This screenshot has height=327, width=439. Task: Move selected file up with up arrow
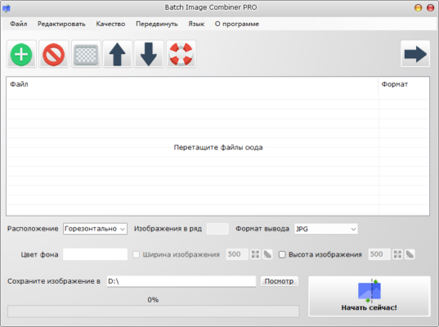(117, 54)
